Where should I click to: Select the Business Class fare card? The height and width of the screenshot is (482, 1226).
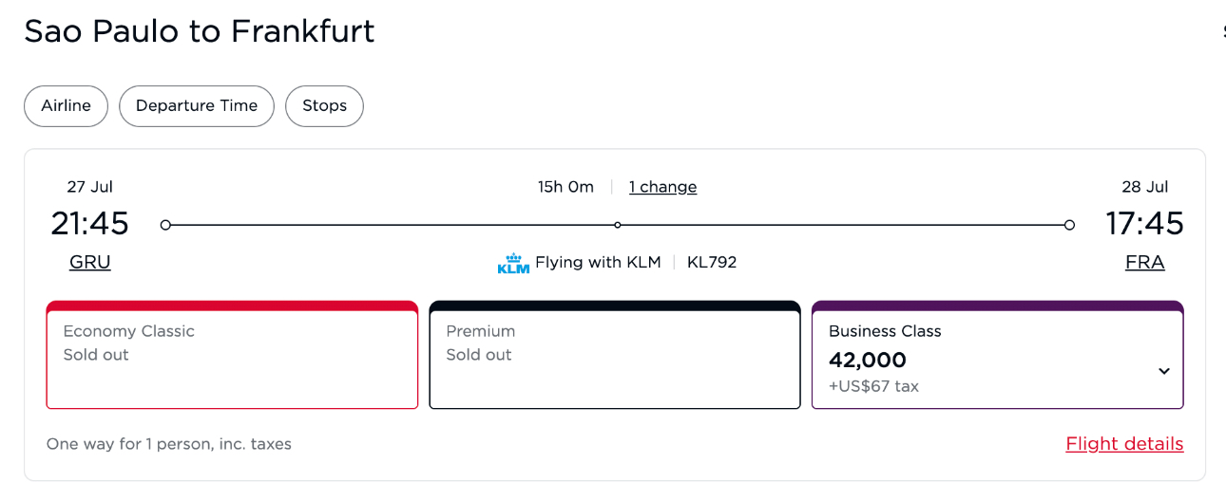[x=997, y=355]
